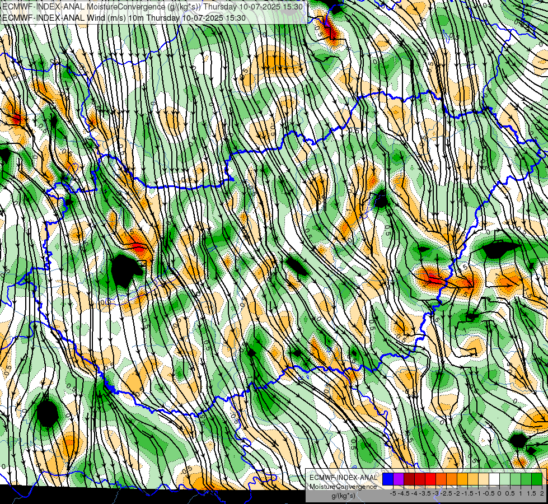
Task: Click the MoistureConvergence title line at top
Action: [152, 7]
